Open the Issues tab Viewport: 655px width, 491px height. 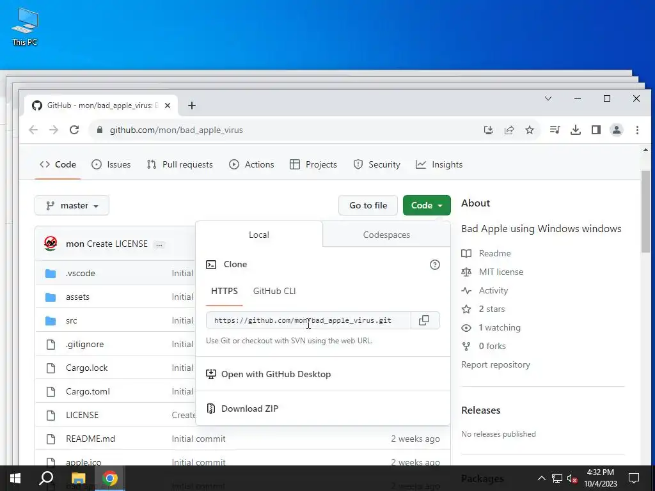(x=111, y=164)
